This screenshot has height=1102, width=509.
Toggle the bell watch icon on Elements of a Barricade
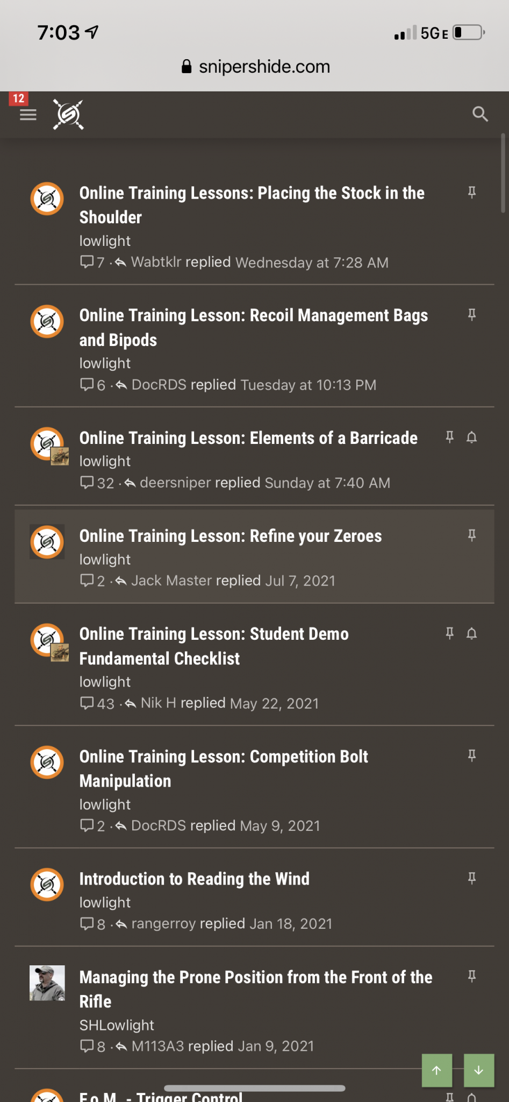pos(472,437)
